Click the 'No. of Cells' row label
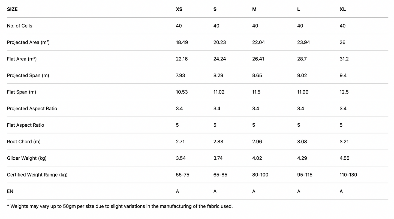The width and height of the screenshot is (394, 219). [x=20, y=26]
